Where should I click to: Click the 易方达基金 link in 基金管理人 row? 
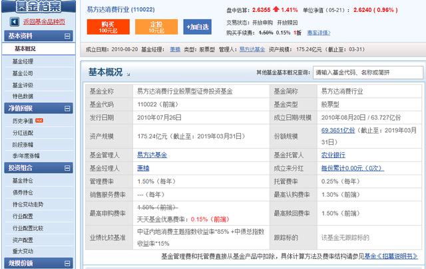(152, 155)
